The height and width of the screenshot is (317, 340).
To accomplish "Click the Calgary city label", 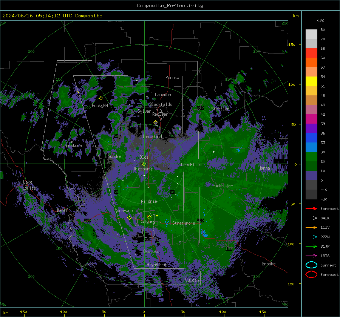I will pyautogui.click(x=147, y=222).
